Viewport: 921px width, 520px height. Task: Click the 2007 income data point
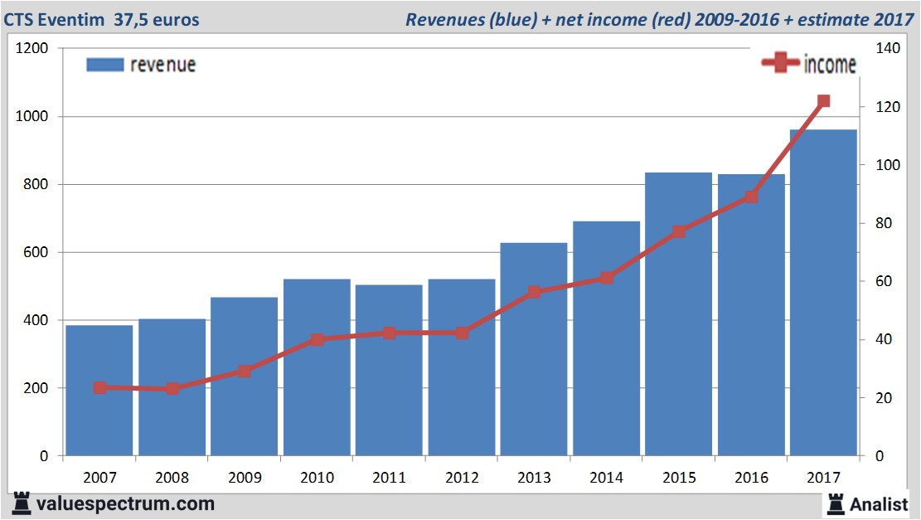coord(99,388)
